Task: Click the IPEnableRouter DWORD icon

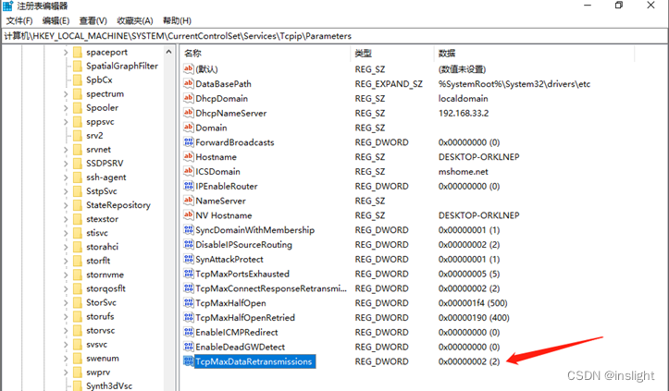Action: pos(188,186)
